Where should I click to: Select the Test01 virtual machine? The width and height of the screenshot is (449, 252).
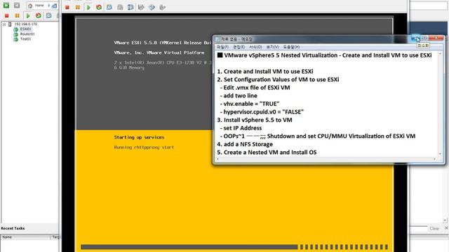coord(25,39)
